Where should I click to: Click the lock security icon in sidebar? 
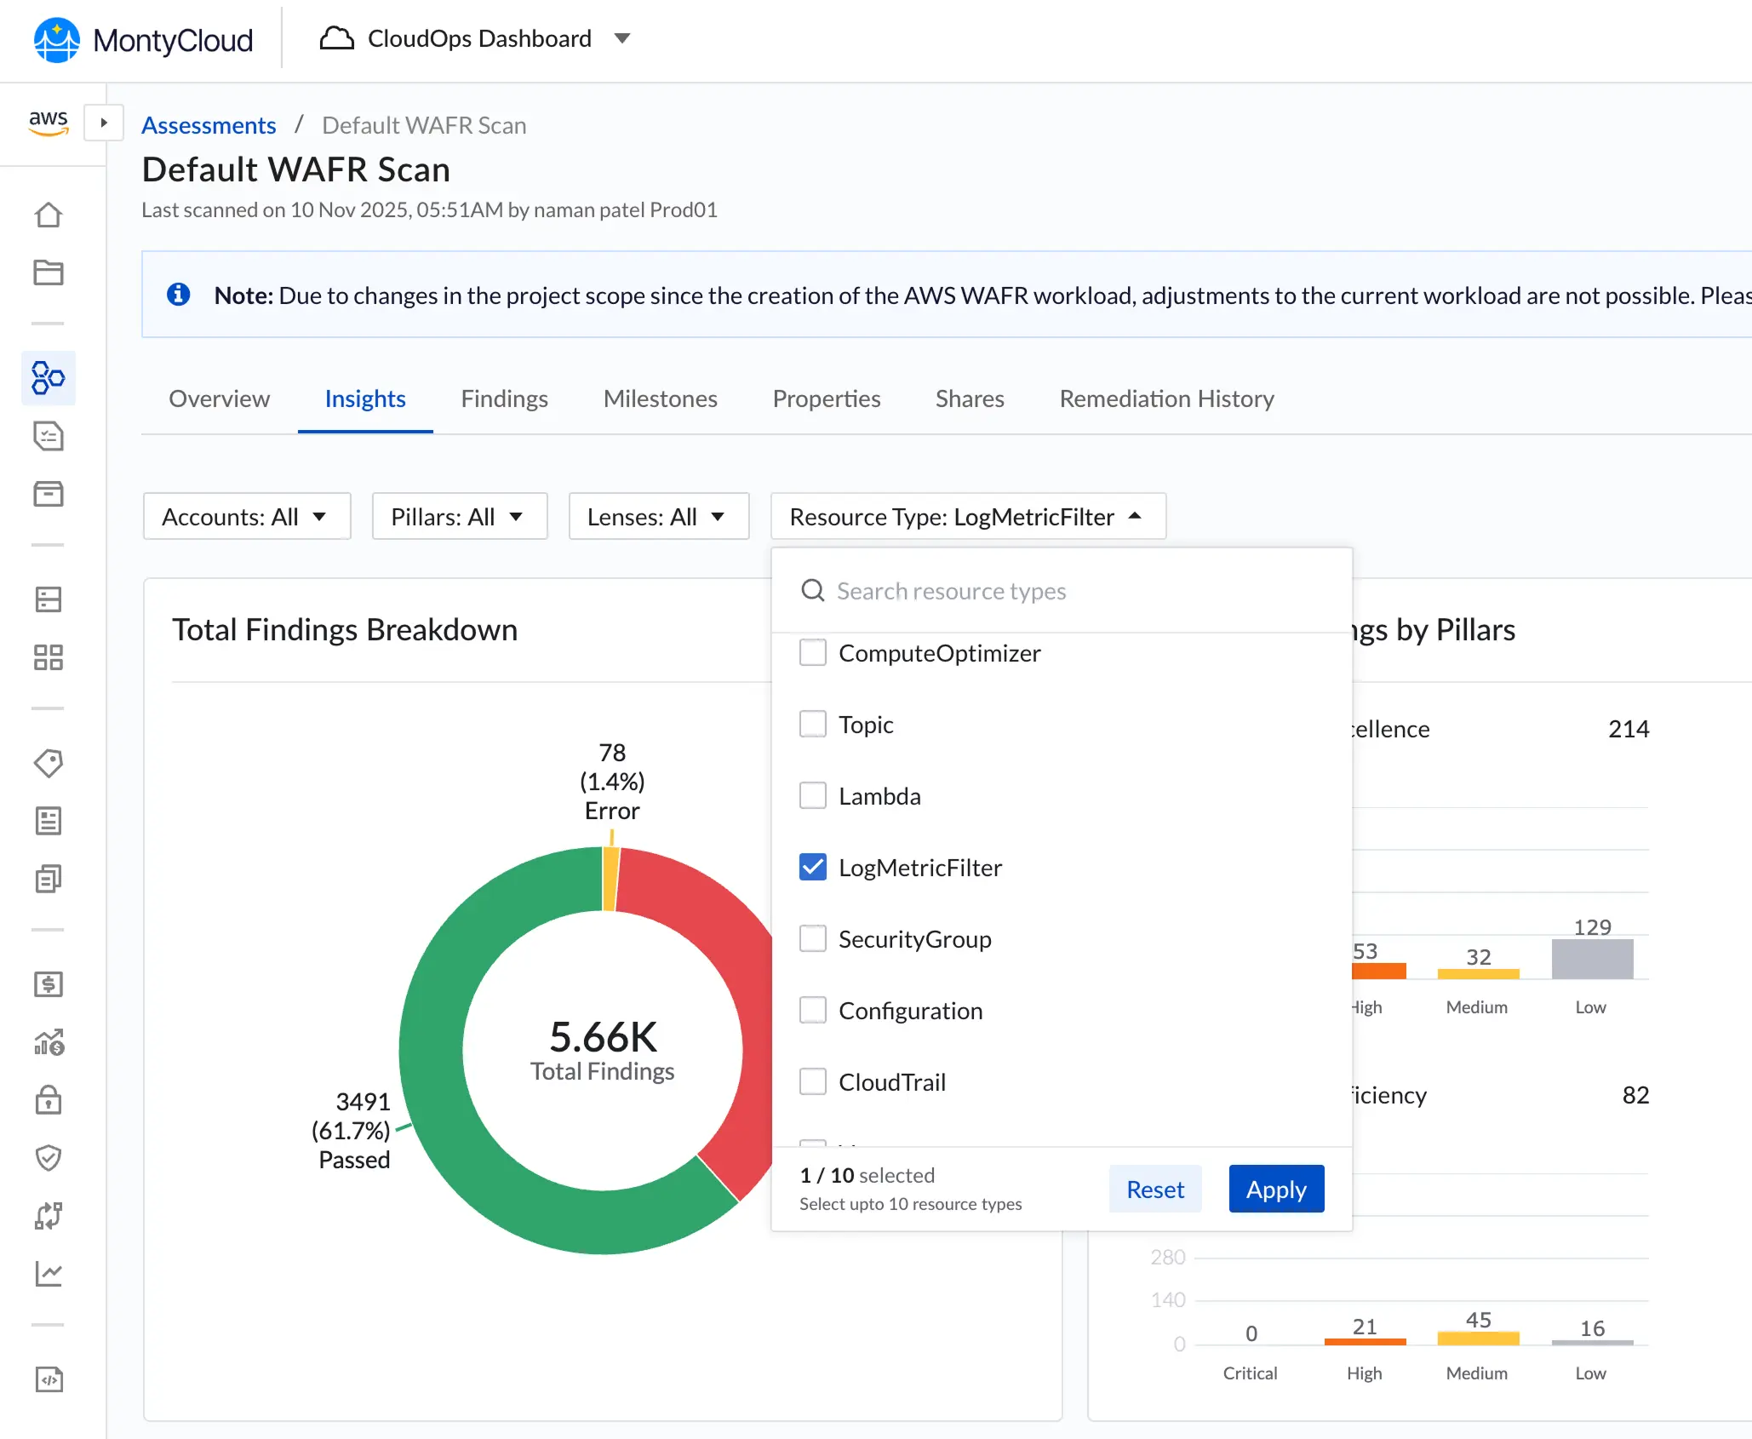(49, 1099)
